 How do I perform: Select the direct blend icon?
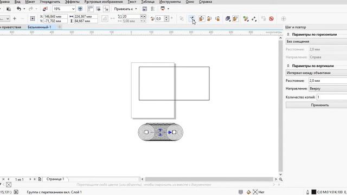202,19
